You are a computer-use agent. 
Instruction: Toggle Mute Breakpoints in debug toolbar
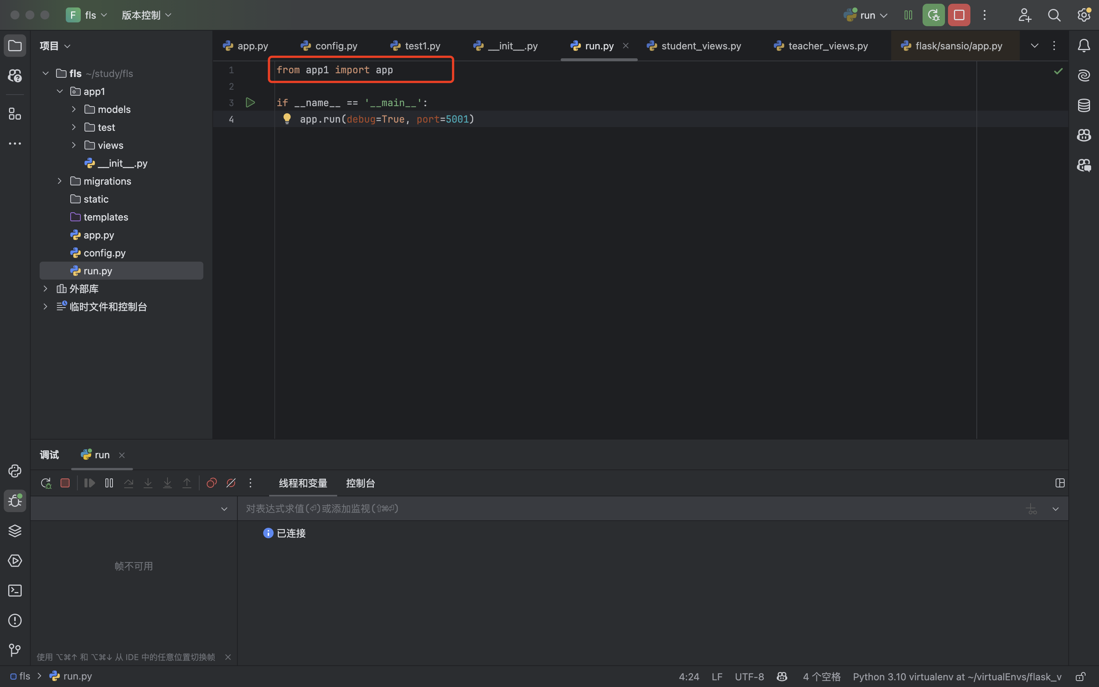click(231, 483)
